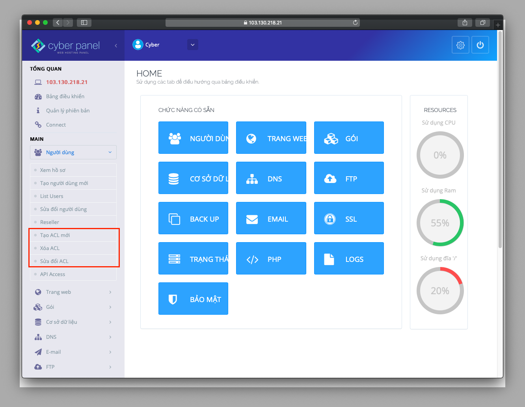
Task: Expand the Cơ sở dữ liệu sidebar menu
Action: tap(73, 322)
